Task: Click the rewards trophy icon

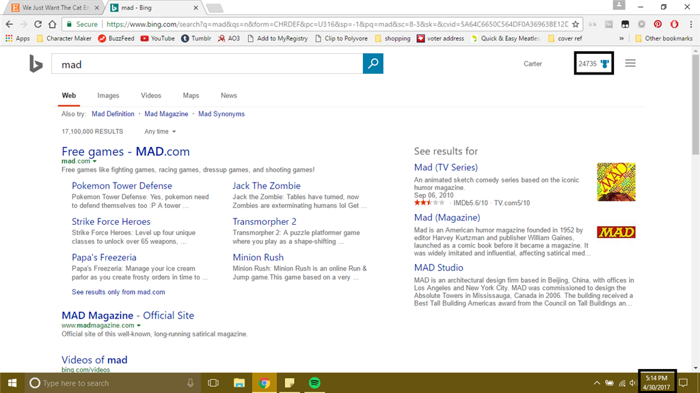Action: [x=605, y=64]
